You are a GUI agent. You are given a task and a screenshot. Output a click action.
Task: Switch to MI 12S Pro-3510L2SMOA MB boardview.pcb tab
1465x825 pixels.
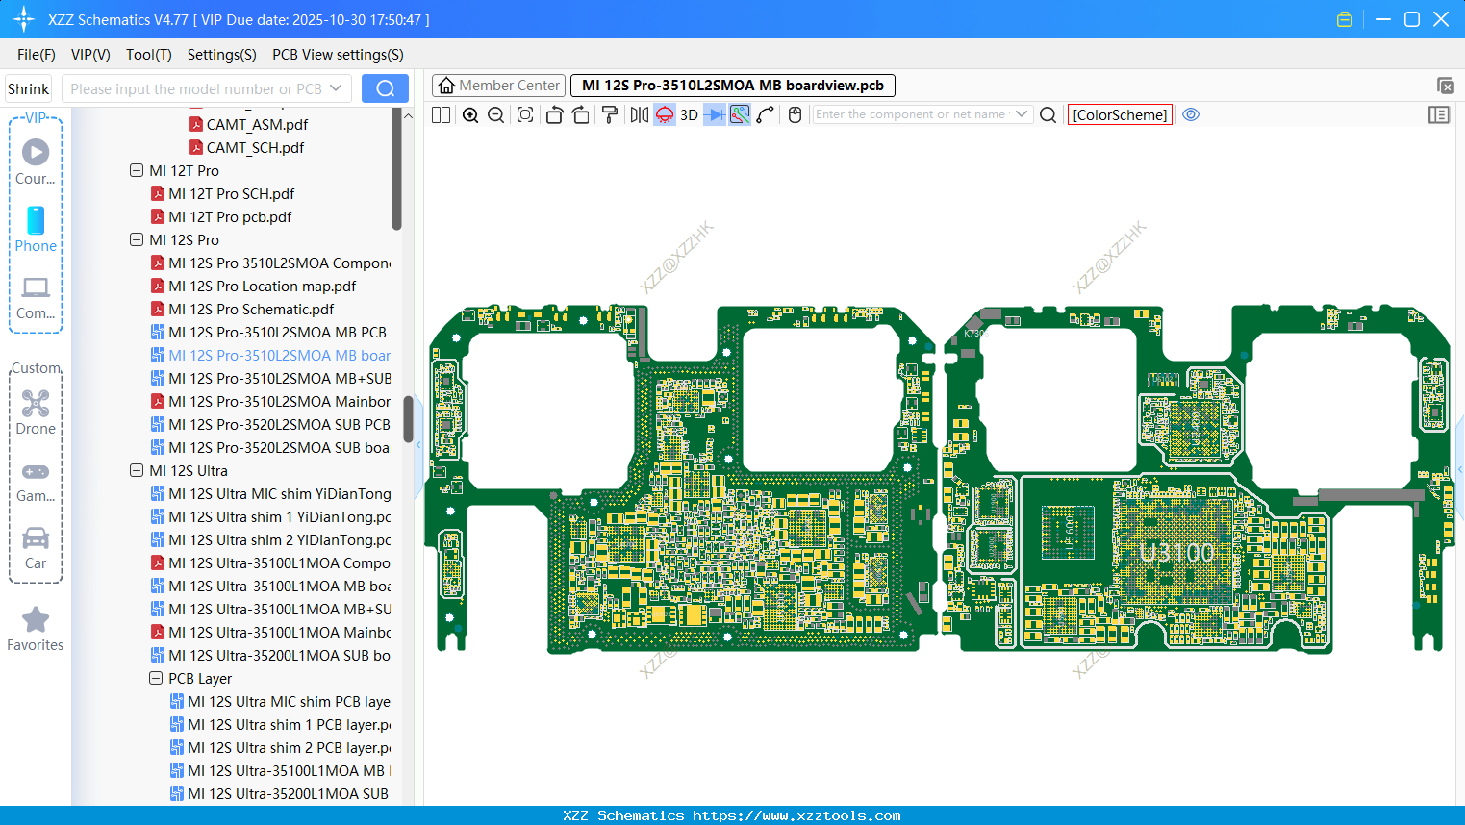pos(732,85)
